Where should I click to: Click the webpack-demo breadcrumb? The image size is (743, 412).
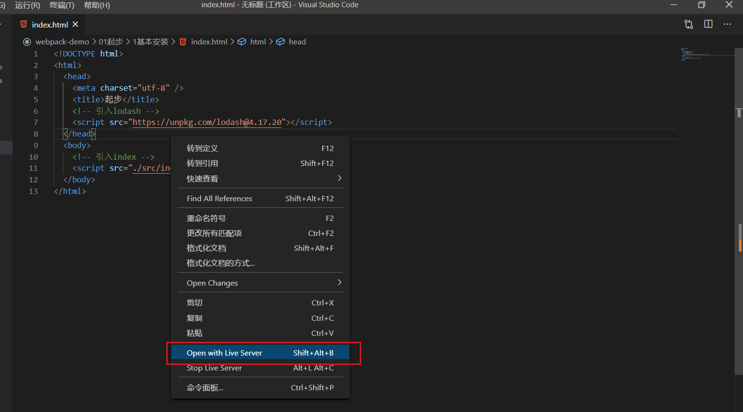[62, 42]
